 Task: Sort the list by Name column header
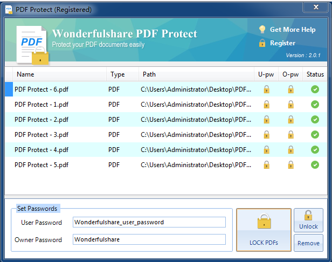[25, 74]
